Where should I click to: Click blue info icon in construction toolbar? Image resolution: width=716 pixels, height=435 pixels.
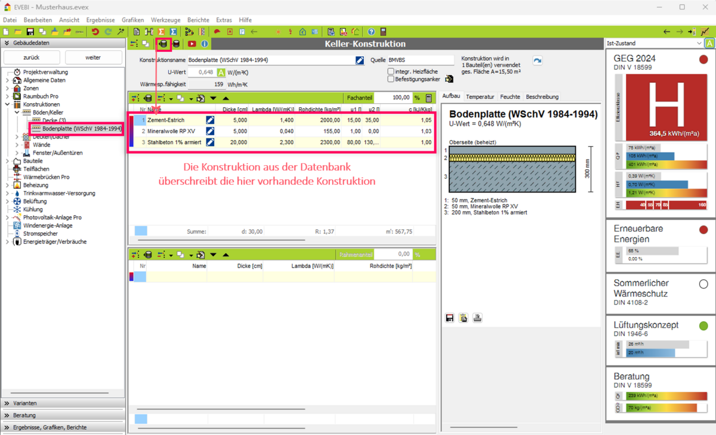[205, 44]
